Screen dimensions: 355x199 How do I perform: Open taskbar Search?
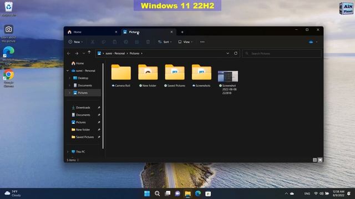click(x=157, y=193)
